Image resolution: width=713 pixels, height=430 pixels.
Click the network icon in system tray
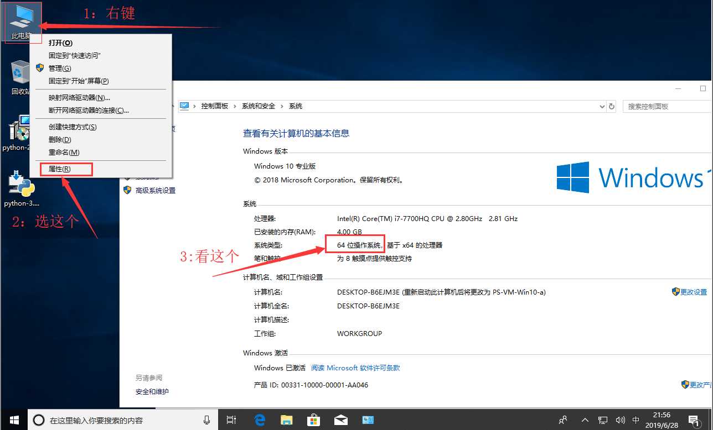point(603,420)
